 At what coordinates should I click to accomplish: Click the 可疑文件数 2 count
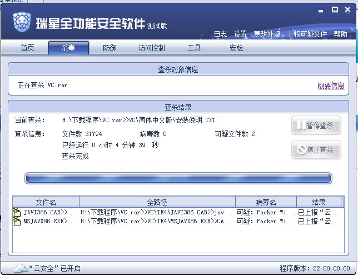(235, 134)
